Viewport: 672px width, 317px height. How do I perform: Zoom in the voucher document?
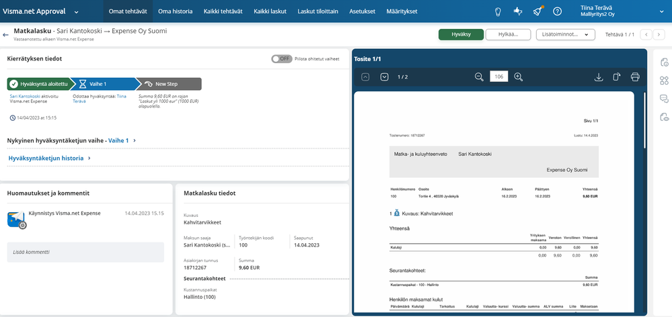click(x=518, y=77)
